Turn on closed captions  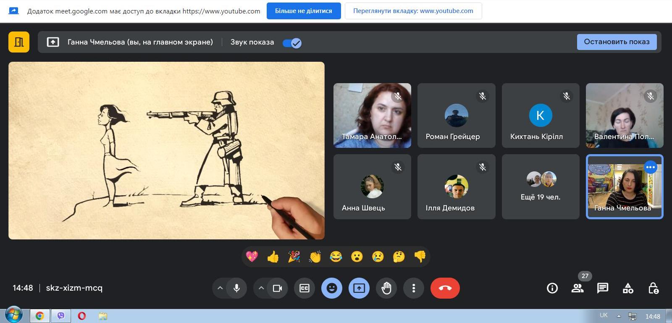(x=304, y=288)
